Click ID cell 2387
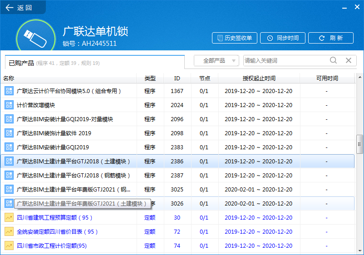The image size is (364, 255). [x=177, y=176]
